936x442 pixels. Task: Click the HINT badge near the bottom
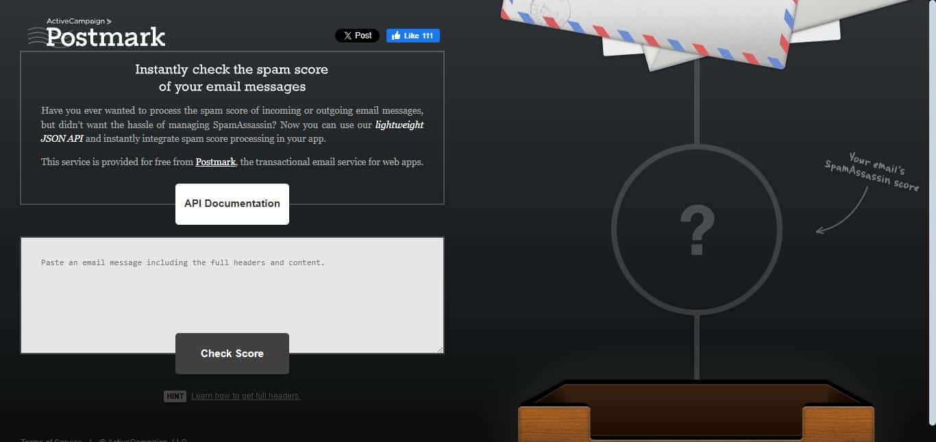pos(175,396)
